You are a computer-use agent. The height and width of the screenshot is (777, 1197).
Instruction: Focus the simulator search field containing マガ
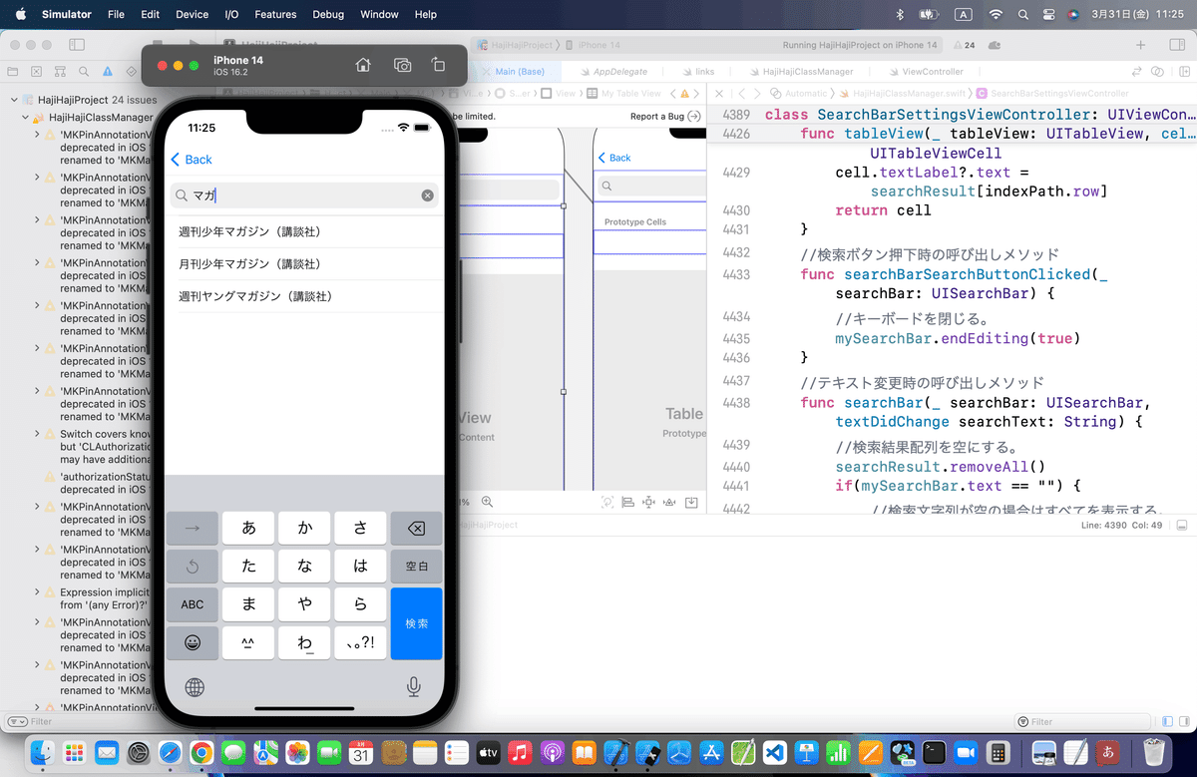tap(304, 195)
